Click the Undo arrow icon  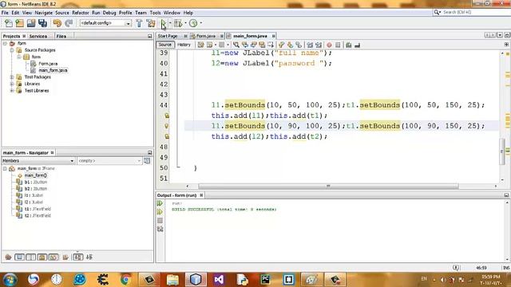(57, 23)
